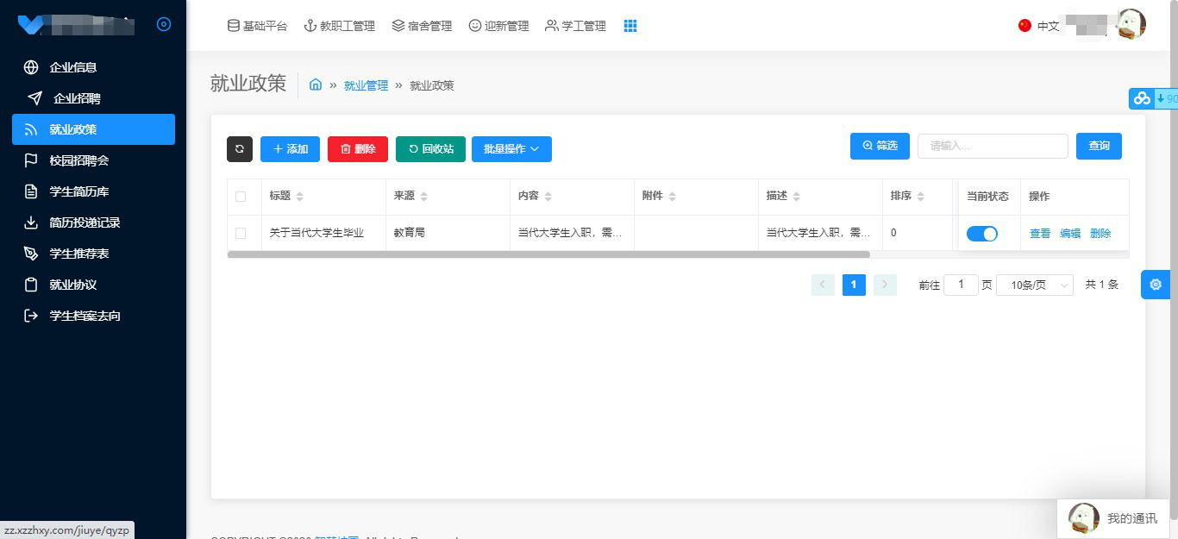
Task: Switch to 宿舍管理 in top navigation
Action: click(x=422, y=26)
